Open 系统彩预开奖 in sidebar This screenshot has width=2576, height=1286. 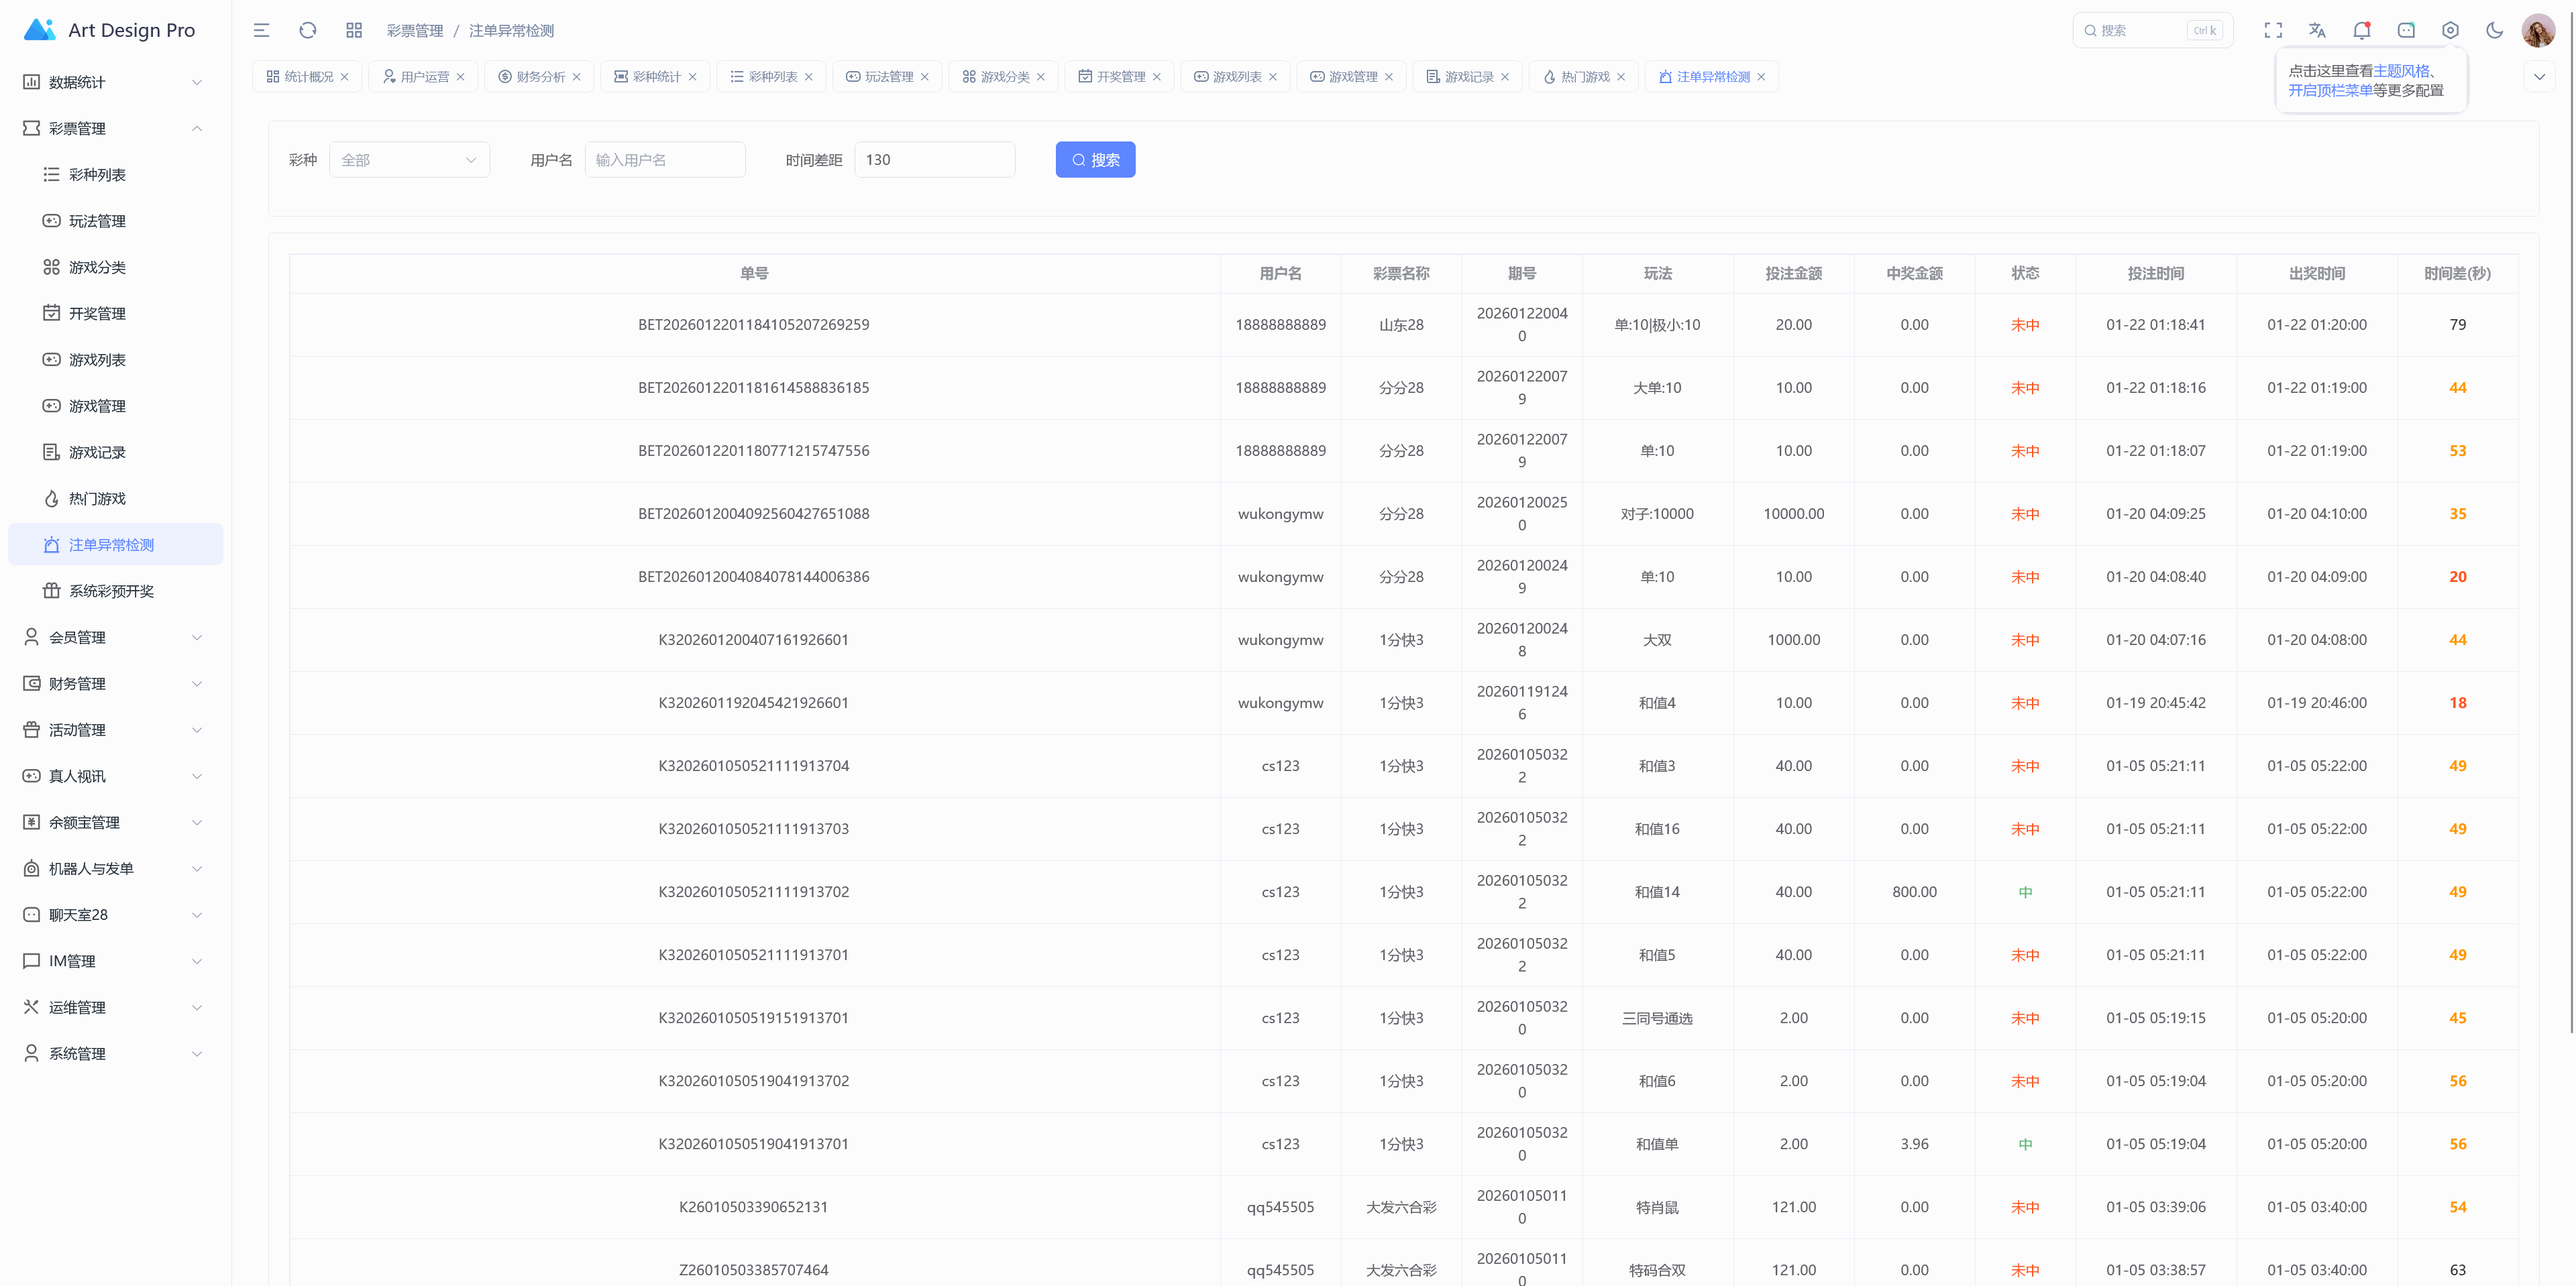coord(111,591)
